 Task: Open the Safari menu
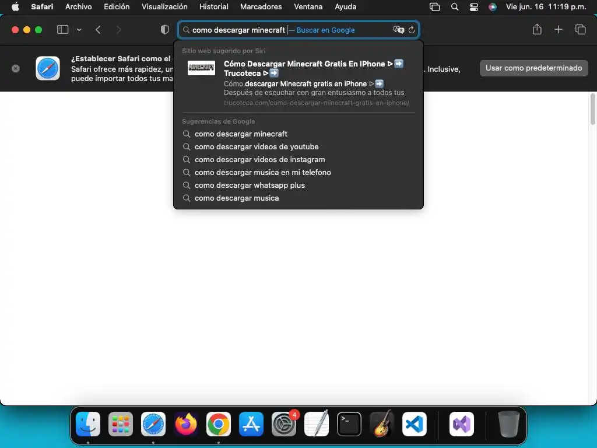[42, 7]
